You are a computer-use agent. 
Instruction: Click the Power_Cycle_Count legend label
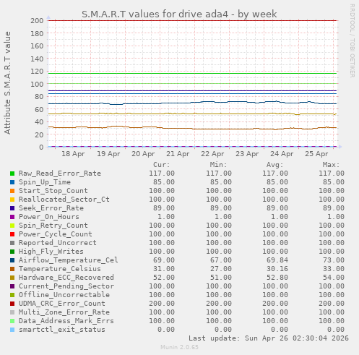[x=56, y=234]
